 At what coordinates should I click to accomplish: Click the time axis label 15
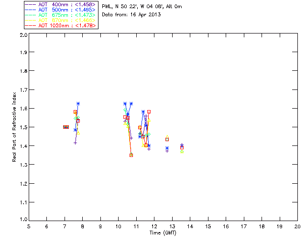tap(208, 226)
